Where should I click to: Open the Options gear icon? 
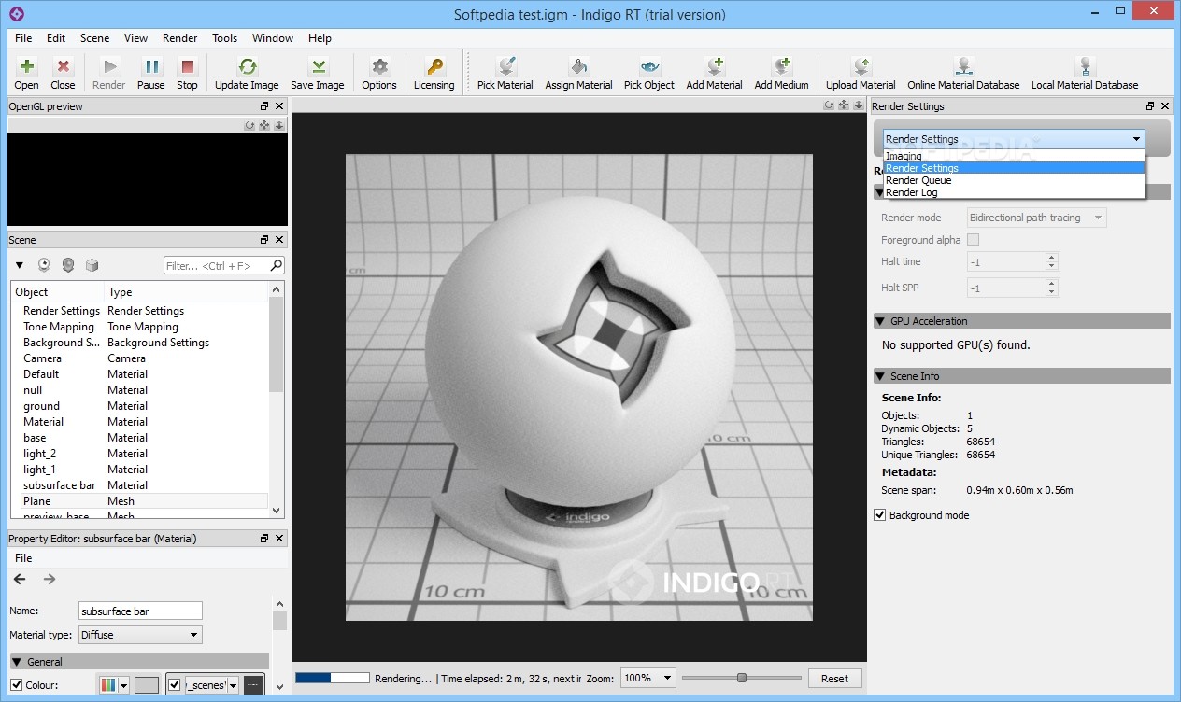379,67
